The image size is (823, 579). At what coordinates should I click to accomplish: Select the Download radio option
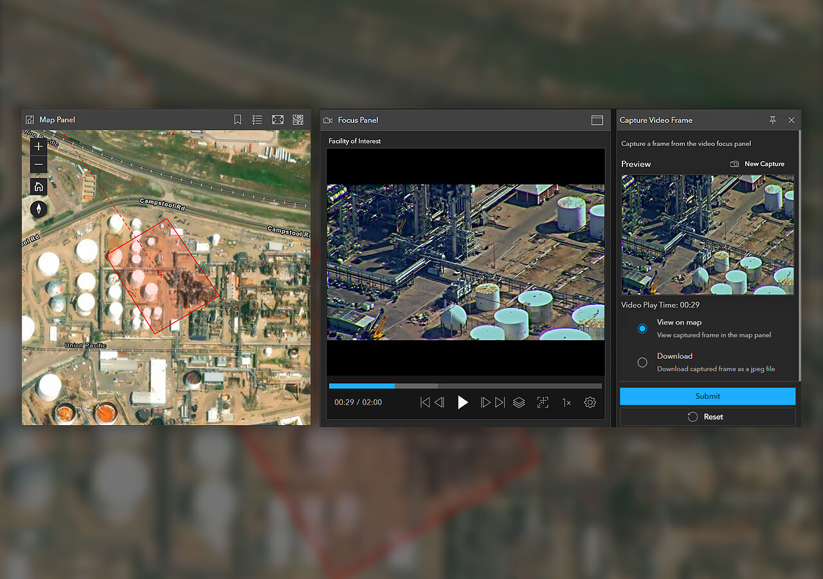[642, 362]
